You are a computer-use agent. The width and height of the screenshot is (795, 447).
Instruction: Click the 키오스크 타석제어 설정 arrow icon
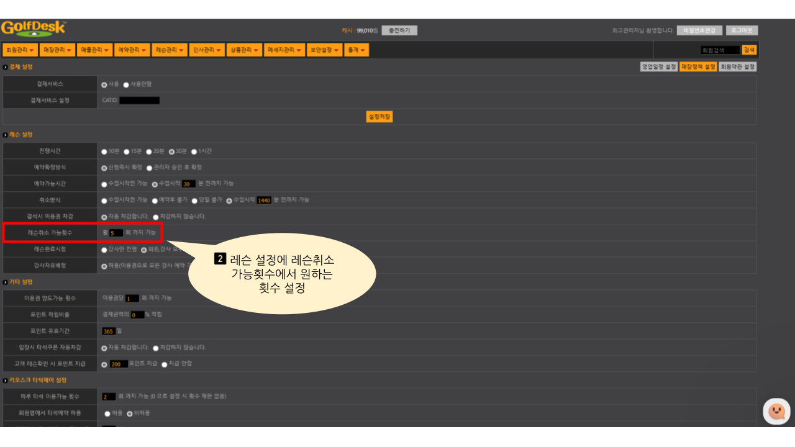click(x=6, y=380)
